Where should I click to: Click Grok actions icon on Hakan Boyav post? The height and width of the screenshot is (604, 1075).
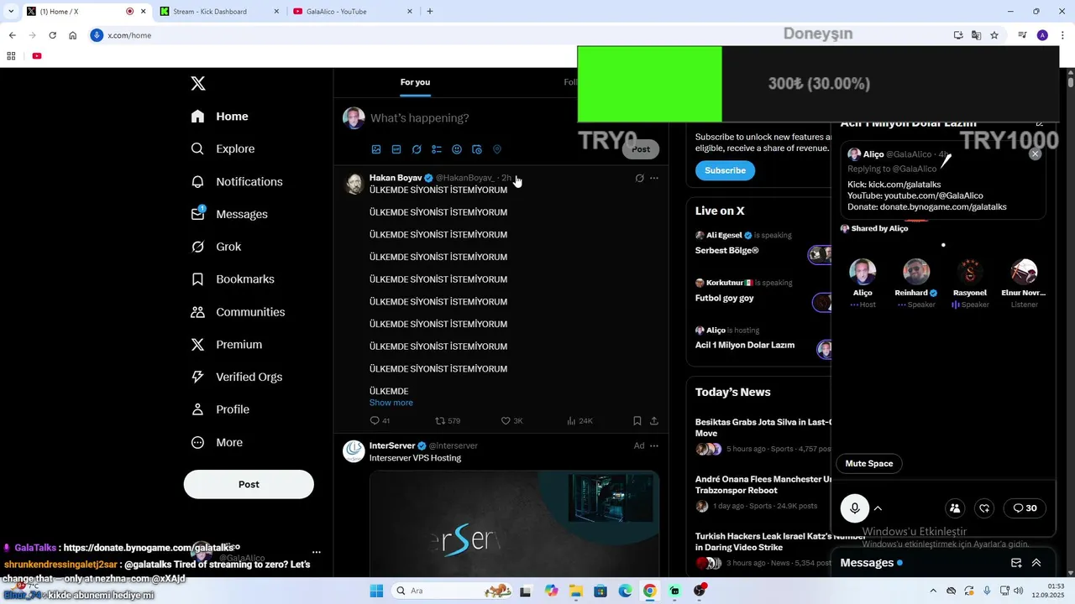(639, 178)
